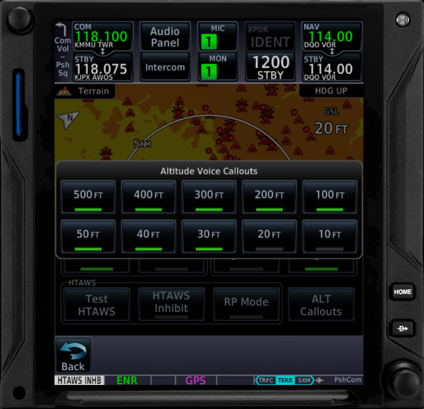This screenshot has height=409, width=424.
Task: Click the north indicator arrow on map
Action: click(x=68, y=119)
